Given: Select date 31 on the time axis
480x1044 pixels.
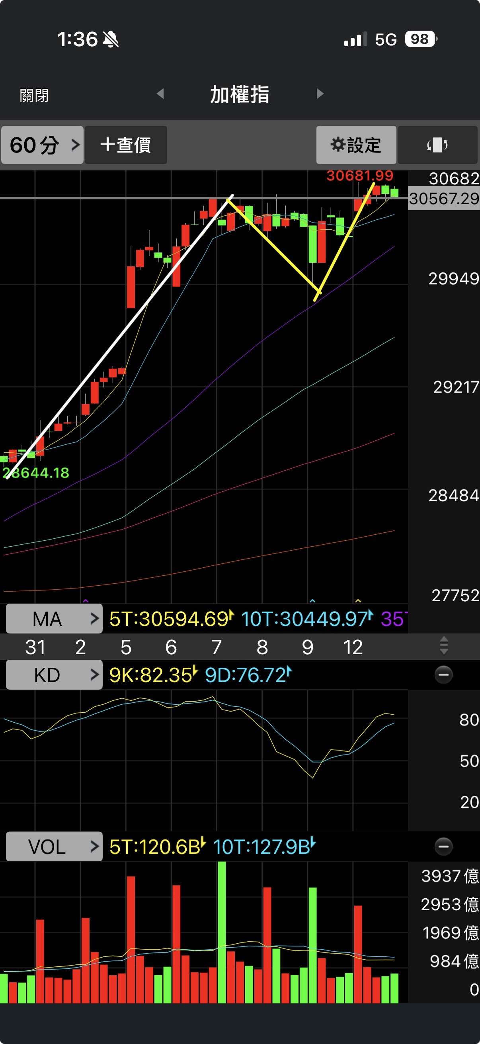Looking at the screenshot, I should (35, 647).
